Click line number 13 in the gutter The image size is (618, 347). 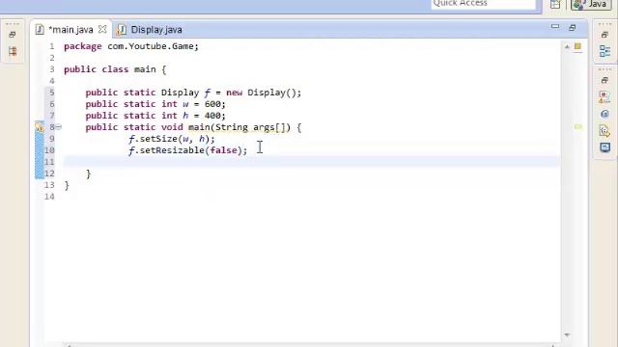(x=49, y=185)
